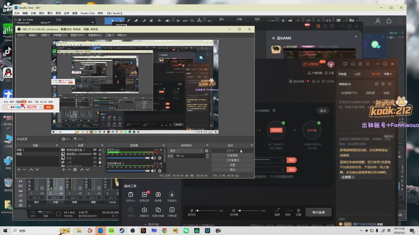Open the 星海任务 tool with red badge
Image resolution: width=419 pixels, height=235 pixels.
[x=145, y=196]
